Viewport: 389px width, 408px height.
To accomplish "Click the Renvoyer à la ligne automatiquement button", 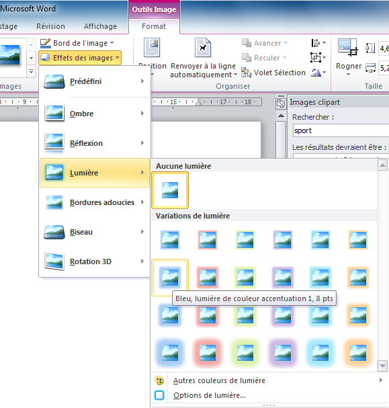I will point(203,58).
